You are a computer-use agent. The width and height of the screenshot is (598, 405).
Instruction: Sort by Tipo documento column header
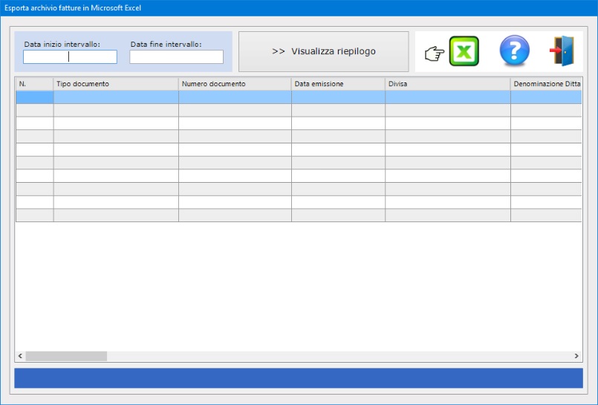[116, 84]
